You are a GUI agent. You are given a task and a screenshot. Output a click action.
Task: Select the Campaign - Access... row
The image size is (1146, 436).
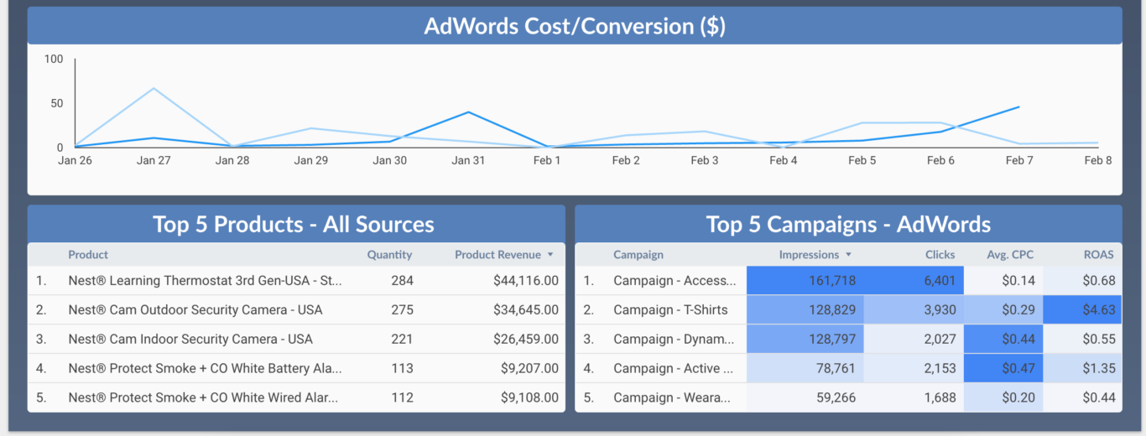tap(848, 280)
